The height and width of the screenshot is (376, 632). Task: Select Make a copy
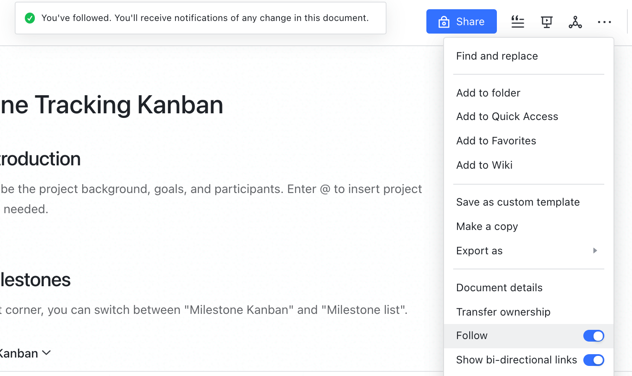(x=487, y=226)
